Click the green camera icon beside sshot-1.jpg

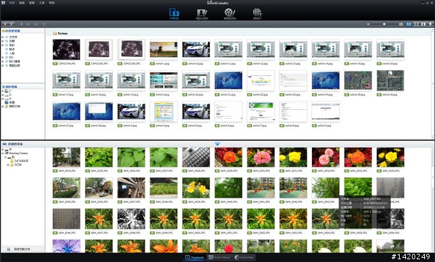(x=152, y=64)
